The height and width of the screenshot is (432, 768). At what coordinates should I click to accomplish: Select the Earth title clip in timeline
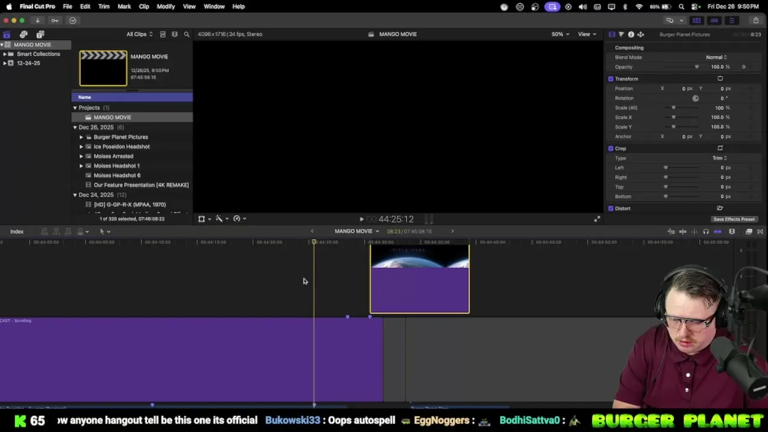419,279
